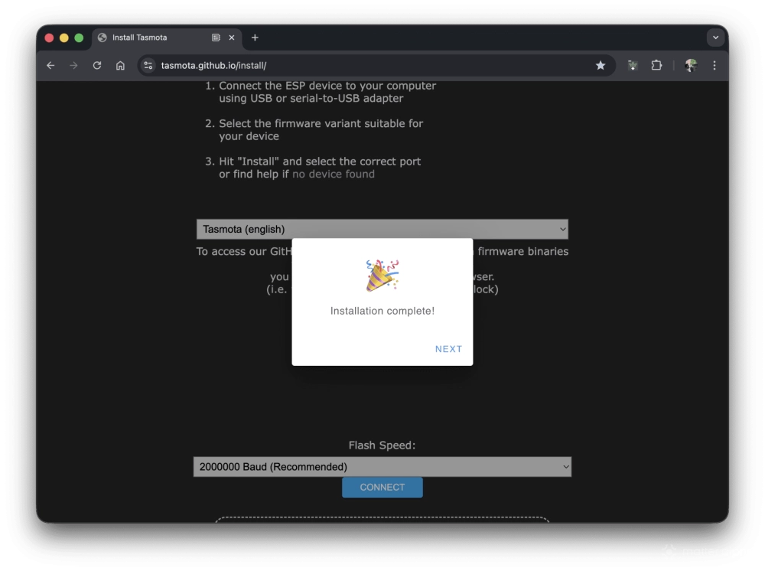Viewport: 765px width, 571px height.
Task: Open the Flash Speed baud rate dropdown
Action: (x=382, y=466)
